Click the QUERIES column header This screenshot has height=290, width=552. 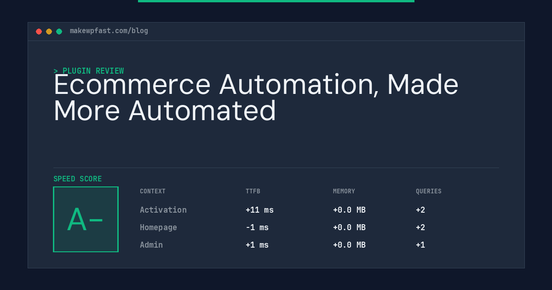tap(429, 191)
